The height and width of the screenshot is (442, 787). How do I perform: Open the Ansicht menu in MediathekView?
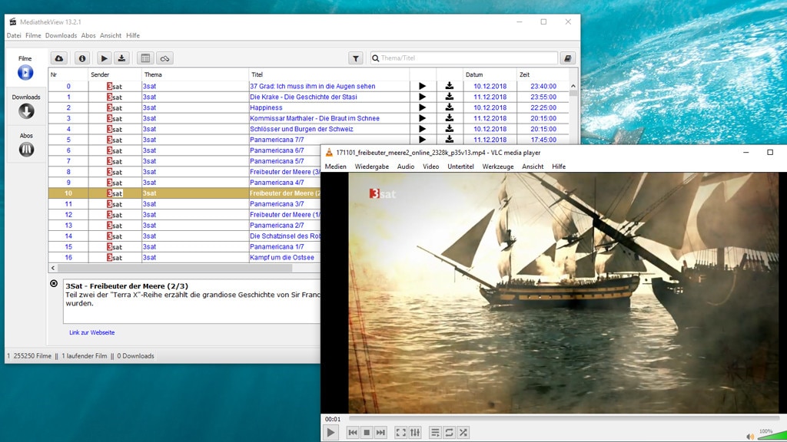click(111, 35)
